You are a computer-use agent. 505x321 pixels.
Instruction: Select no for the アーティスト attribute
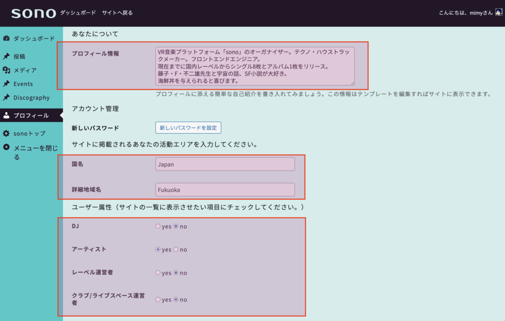(x=176, y=250)
